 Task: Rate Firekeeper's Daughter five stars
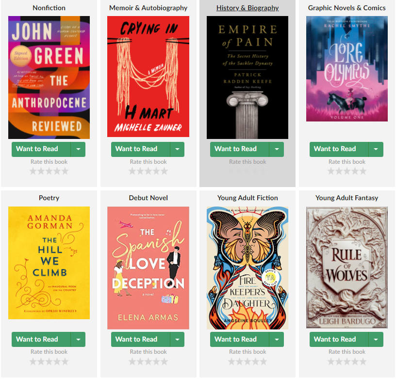click(264, 362)
